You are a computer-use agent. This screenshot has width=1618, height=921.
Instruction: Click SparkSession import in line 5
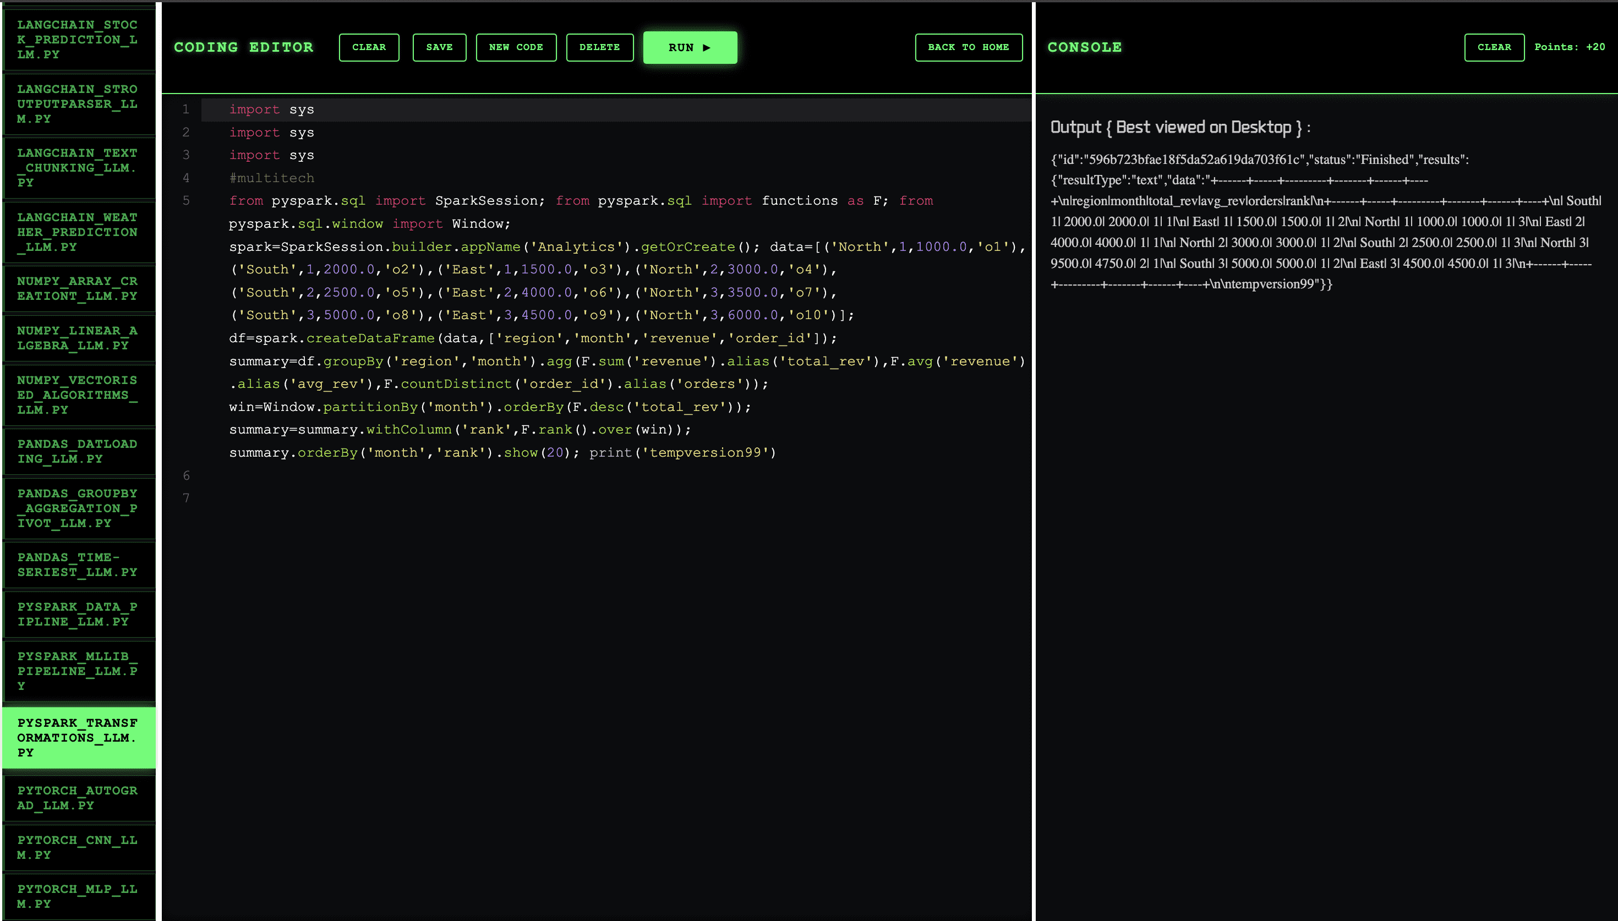coord(486,200)
